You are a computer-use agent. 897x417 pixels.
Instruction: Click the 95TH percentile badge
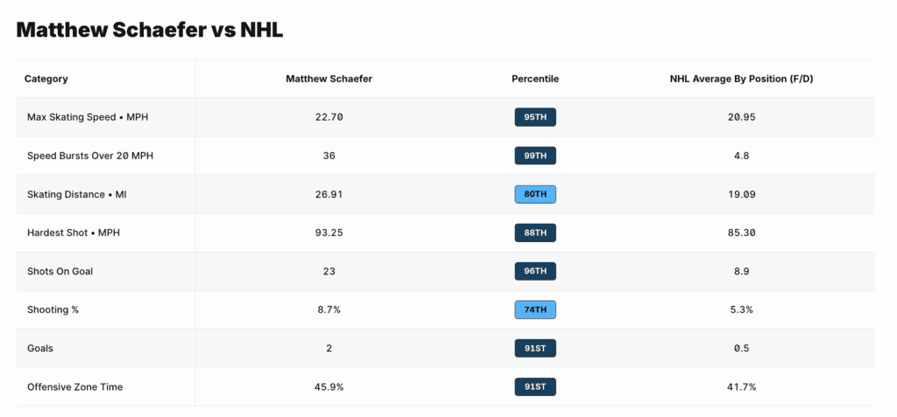(x=535, y=117)
